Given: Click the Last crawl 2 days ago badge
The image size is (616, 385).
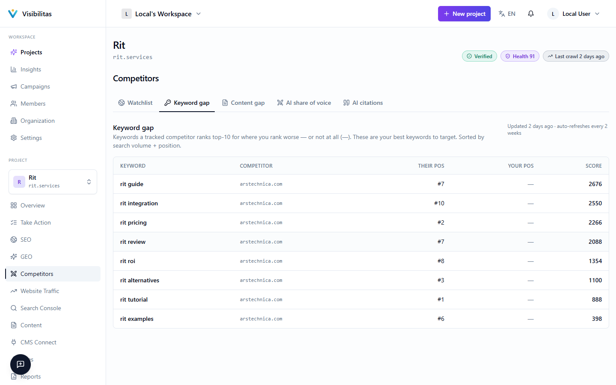Looking at the screenshot, I should coord(576,56).
